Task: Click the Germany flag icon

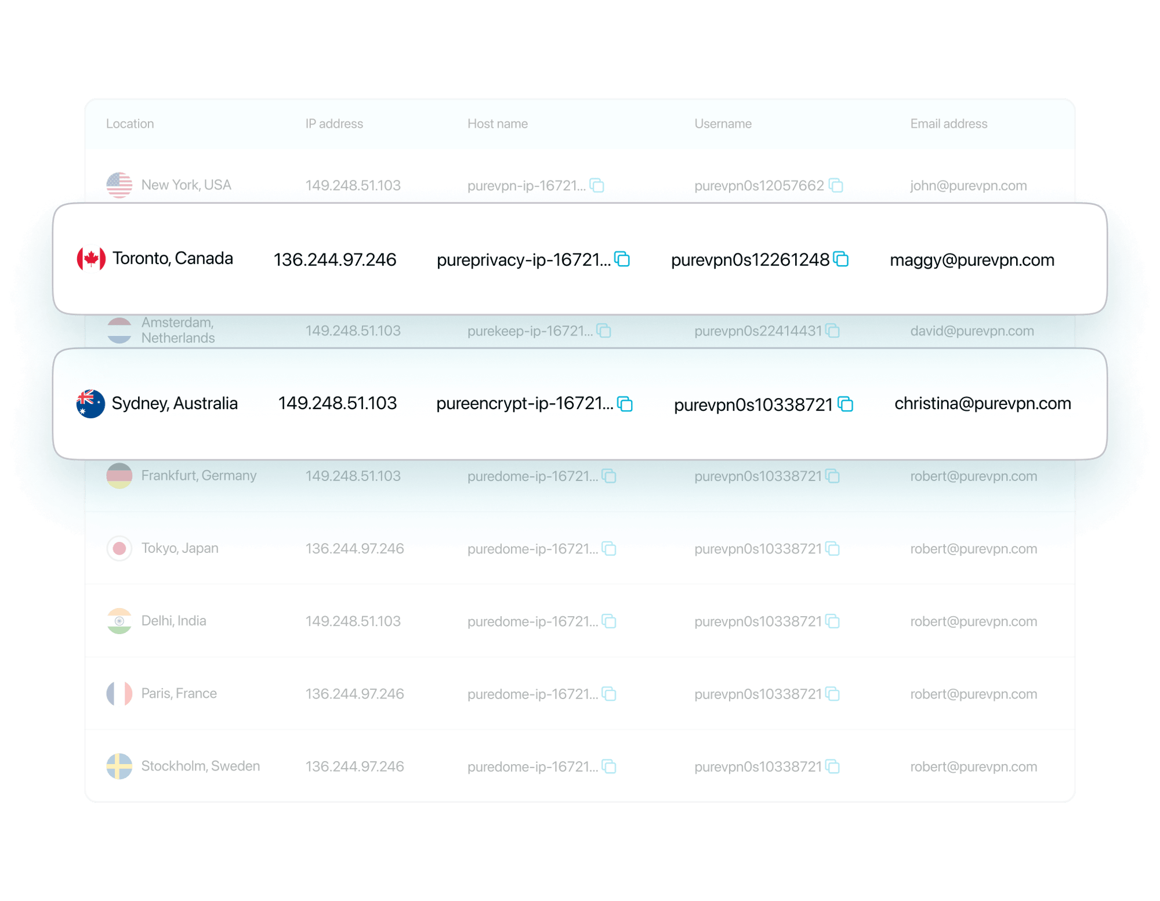Action: pyautogui.click(x=119, y=476)
